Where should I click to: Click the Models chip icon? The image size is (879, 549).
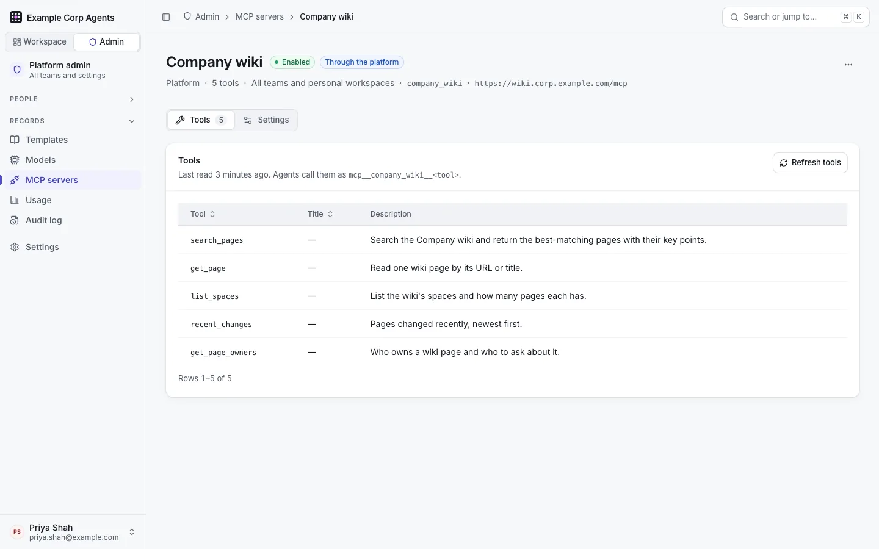pyautogui.click(x=15, y=160)
